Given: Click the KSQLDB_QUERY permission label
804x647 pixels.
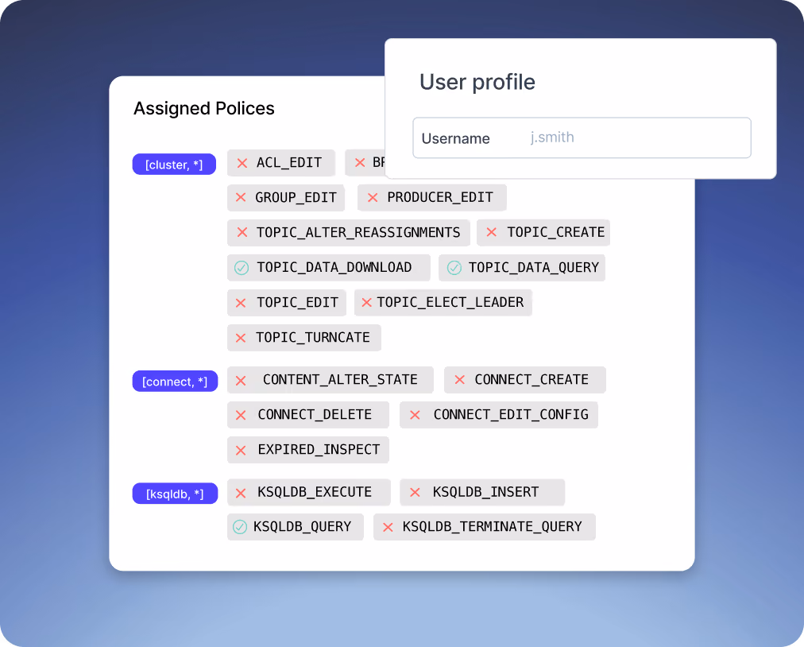Looking at the screenshot, I should tap(302, 527).
